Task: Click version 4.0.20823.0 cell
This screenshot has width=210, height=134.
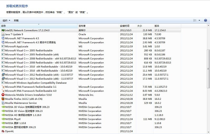Action: coord(161,91)
